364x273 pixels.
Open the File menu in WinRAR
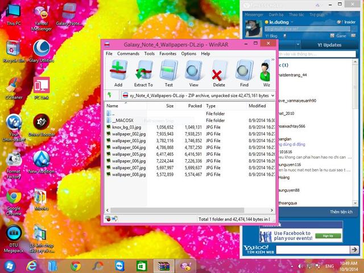[109, 53]
